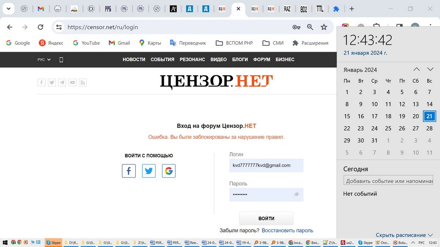Screen dimensions: 440x247
Task: Open the СМИ bookmarks folder
Action: 273,43
